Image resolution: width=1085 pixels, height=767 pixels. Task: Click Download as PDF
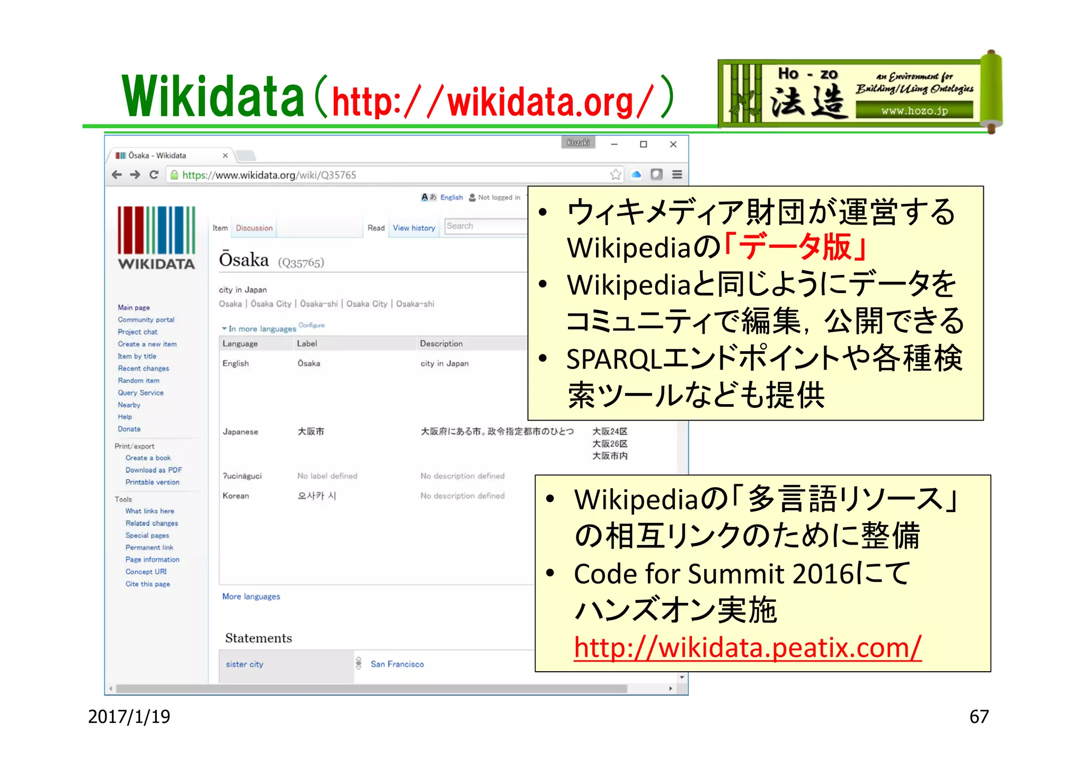point(154,470)
